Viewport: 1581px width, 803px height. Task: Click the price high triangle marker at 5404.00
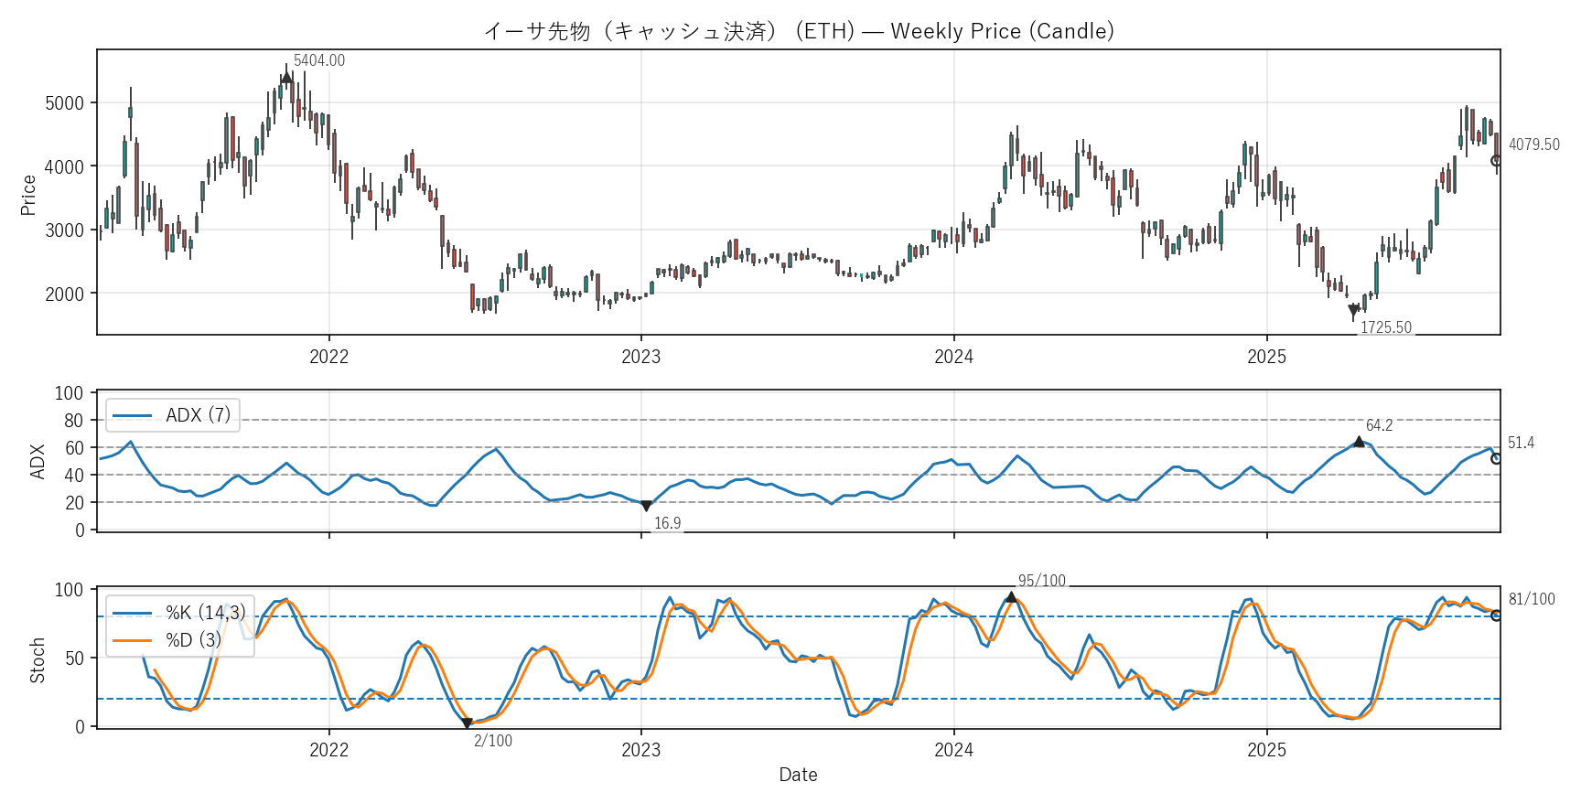[286, 77]
